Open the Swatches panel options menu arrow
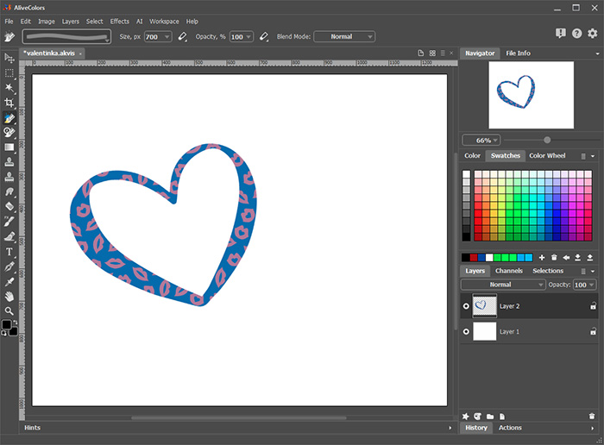This screenshot has height=445, width=604. tap(593, 156)
